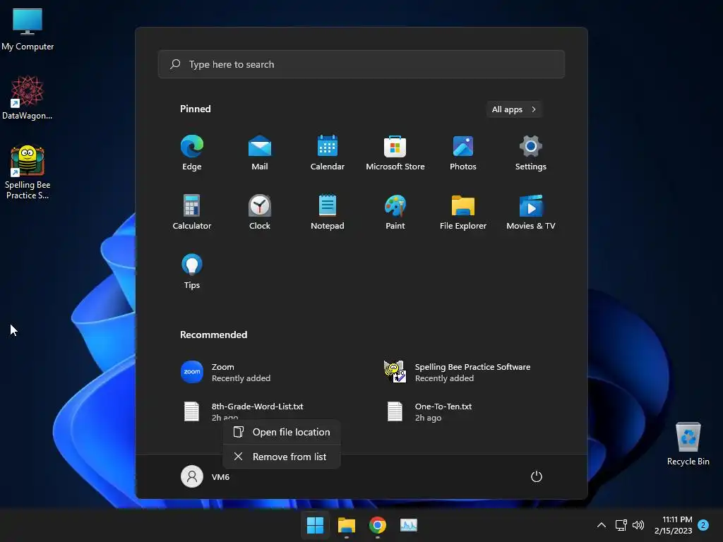
Task: Select My Computer desktop icon
Action: click(28, 30)
